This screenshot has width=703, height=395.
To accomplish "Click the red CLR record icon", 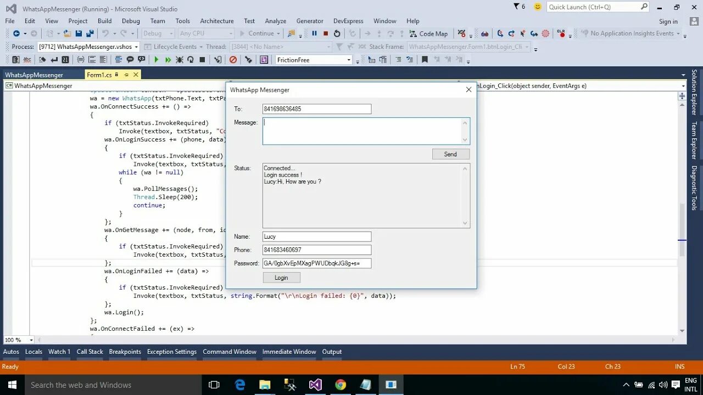I will (x=561, y=33).
